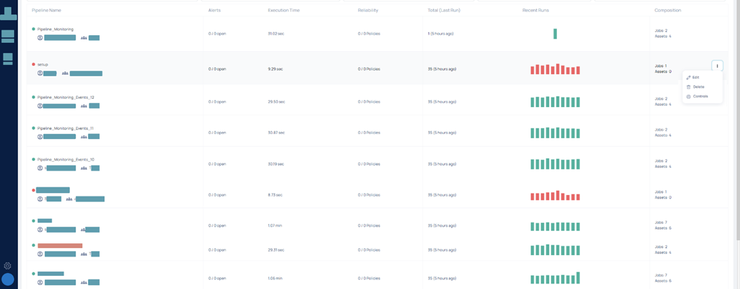Viewport: 740px width, 289px height.
Task: Open the setup pipeline link
Action: pyautogui.click(x=43, y=64)
